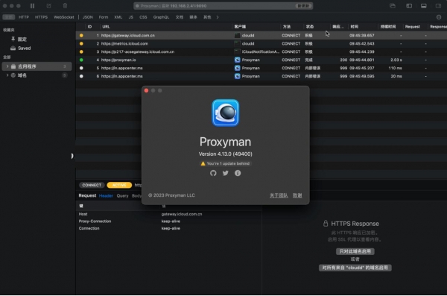Click the 只对此域名启用 button
The image size is (447, 296).
[355, 251]
